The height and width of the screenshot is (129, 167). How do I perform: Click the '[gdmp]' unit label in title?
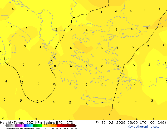point(51,123)
